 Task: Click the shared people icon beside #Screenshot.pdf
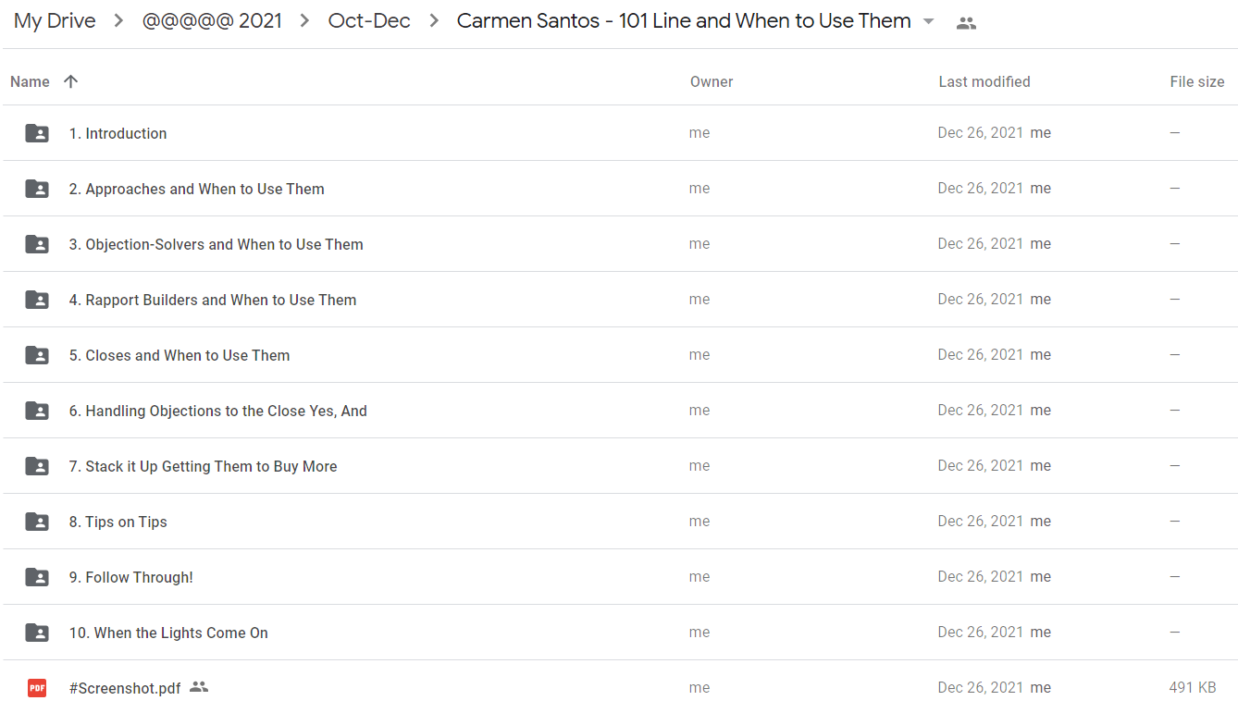(x=199, y=687)
